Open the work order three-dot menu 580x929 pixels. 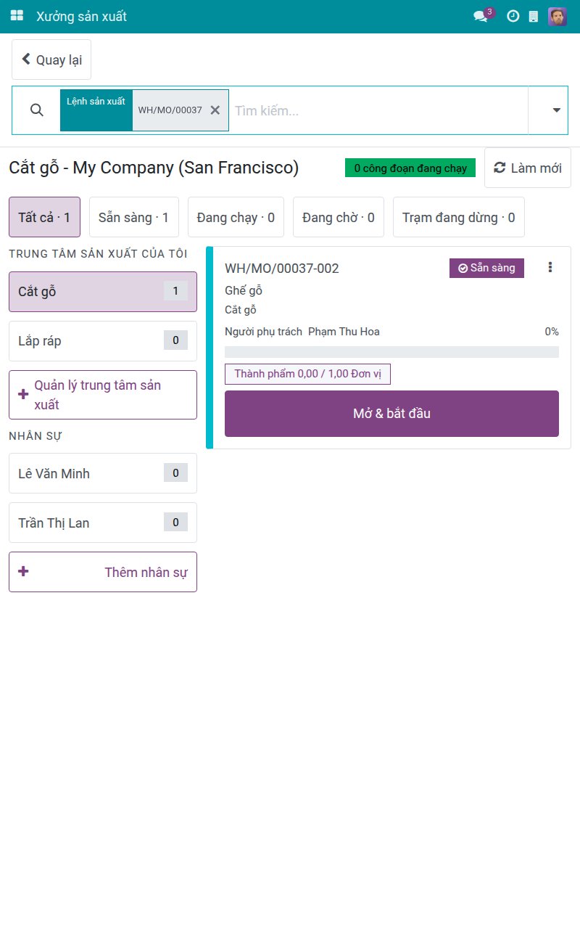[x=550, y=268]
